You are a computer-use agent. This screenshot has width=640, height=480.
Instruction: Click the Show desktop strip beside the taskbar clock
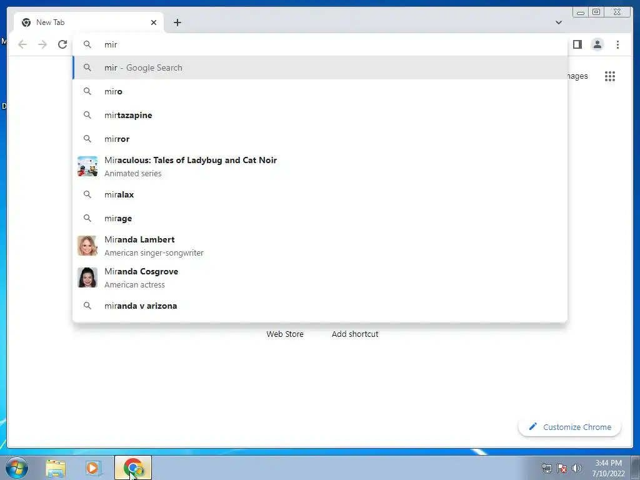[636, 468]
